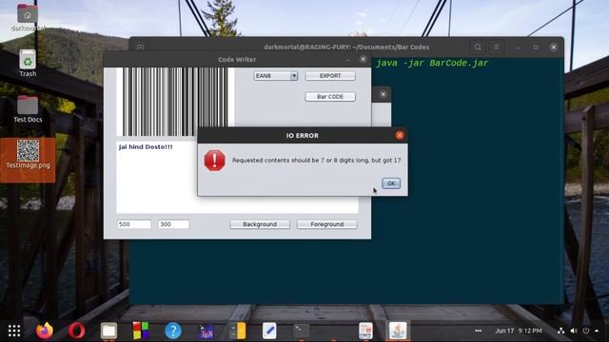Minimize the Code Writer window
Screen dimensions: 609x342
347,59
